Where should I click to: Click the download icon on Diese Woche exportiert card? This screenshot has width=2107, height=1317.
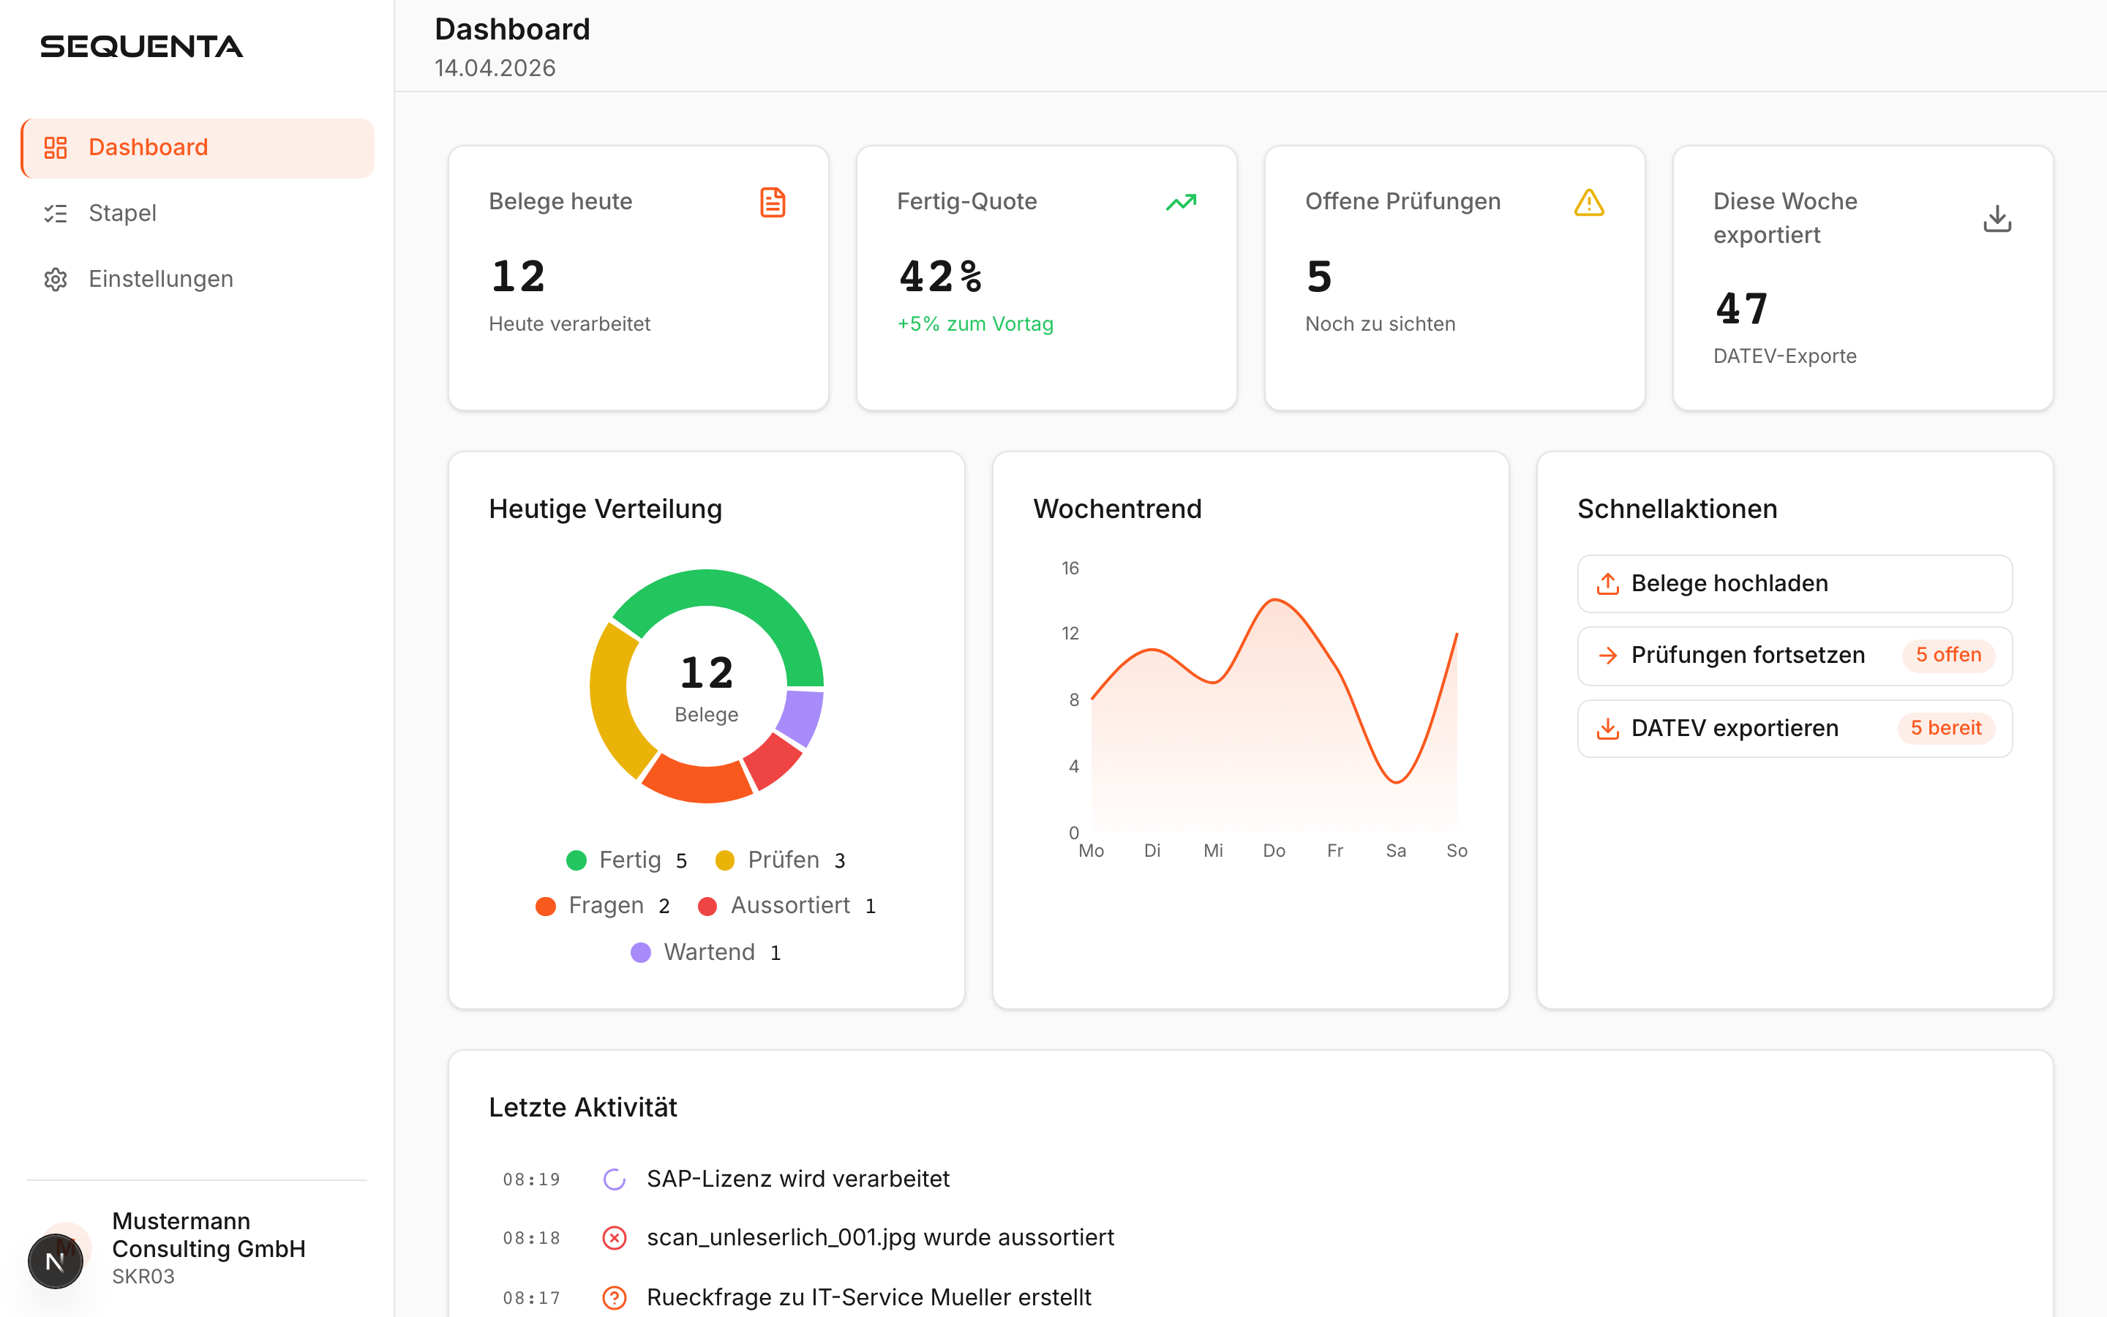pyautogui.click(x=1997, y=218)
